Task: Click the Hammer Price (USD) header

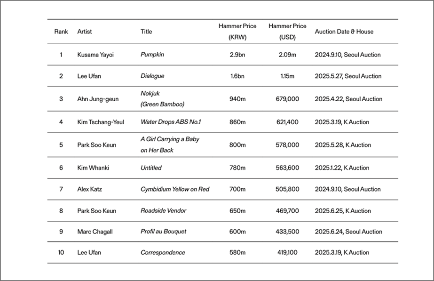Action: point(287,32)
